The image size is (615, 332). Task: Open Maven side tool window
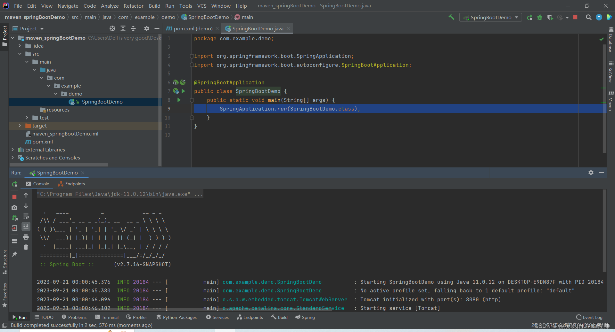pyautogui.click(x=611, y=101)
